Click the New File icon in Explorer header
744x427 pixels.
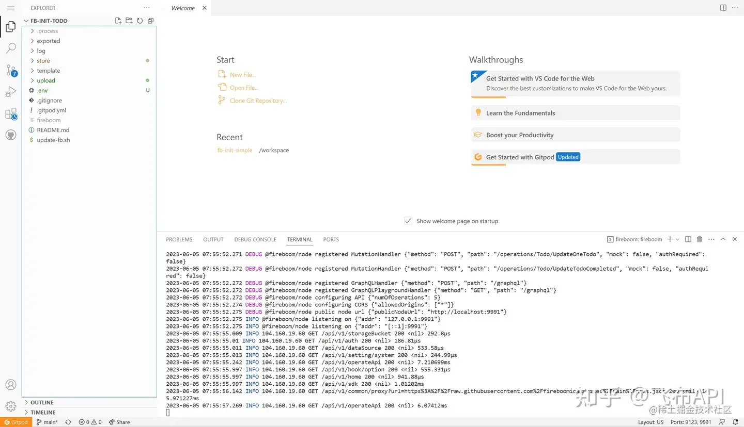coord(118,21)
